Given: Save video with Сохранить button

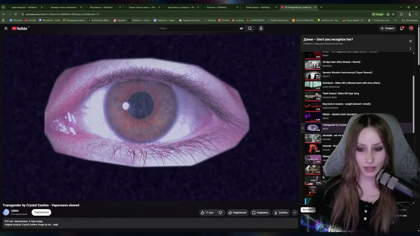Looking at the screenshot, I should coord(260,213).
